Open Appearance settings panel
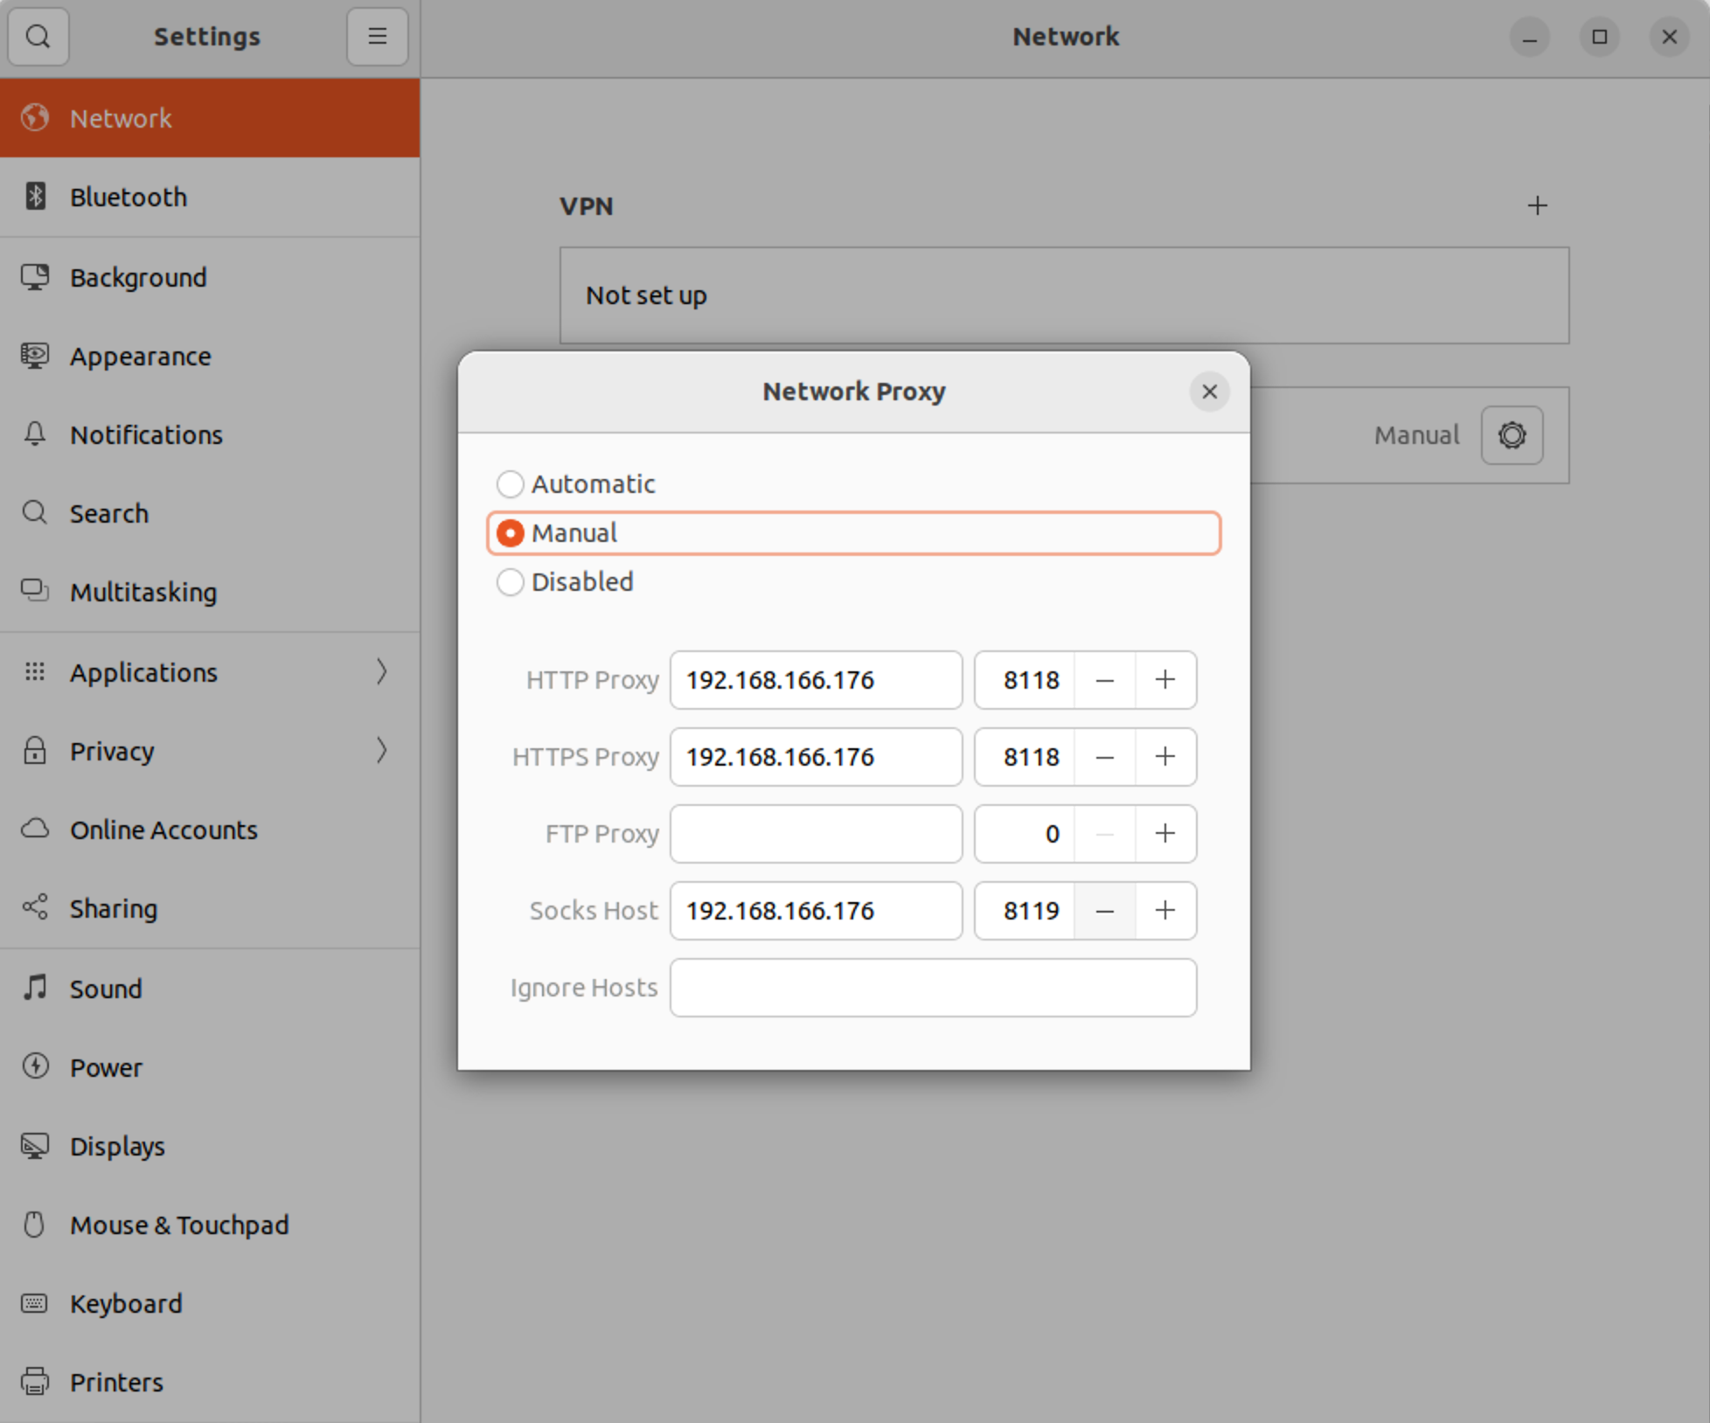The width and height of the screenshot is (1710, 1423). [x=210, y=356]
